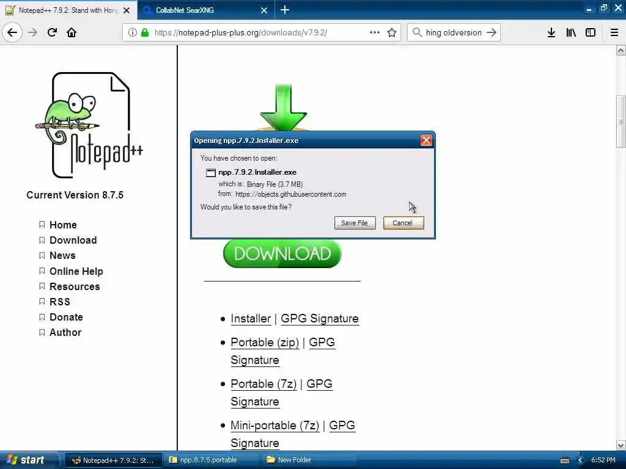
Task: Click the Current Version 8.7.5 text
Action: point(75,195)
